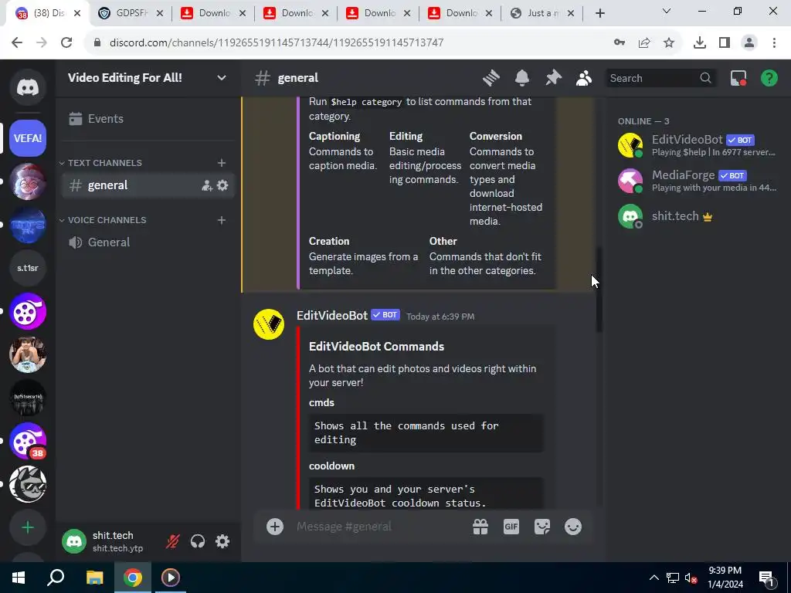This screenshot has width=791, height=593.
Task: Open Chrome tab search dropdown
Action: 667,11
